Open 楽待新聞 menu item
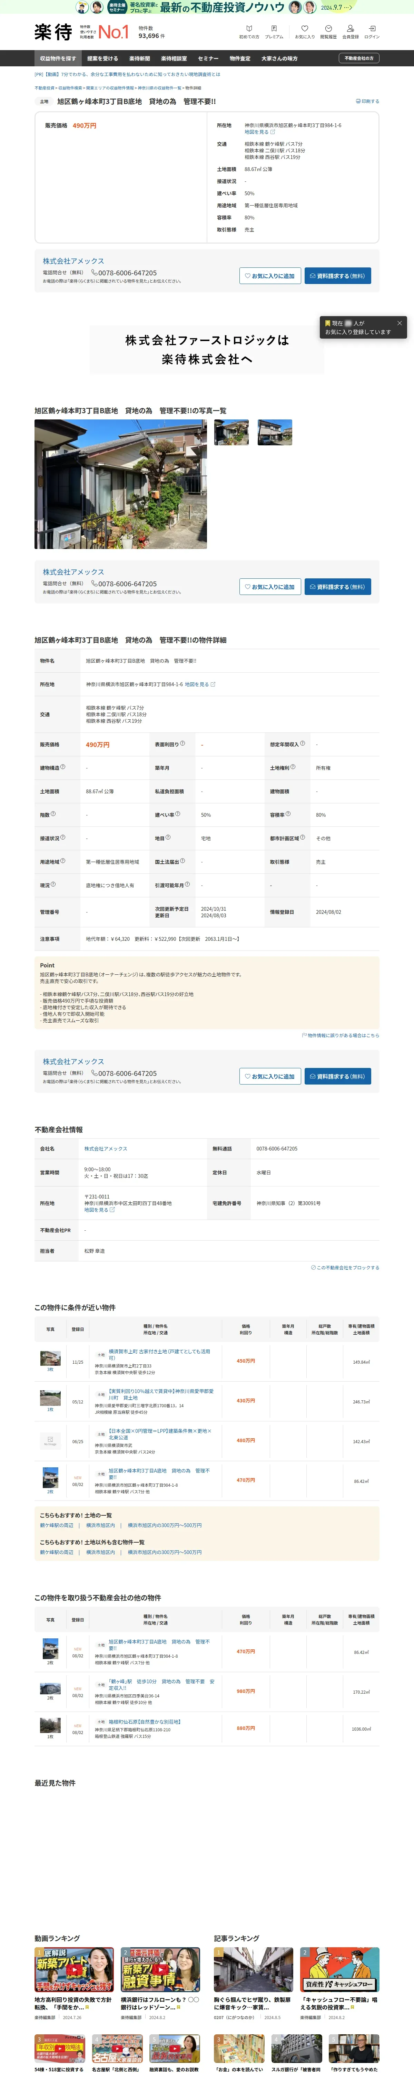This screenshot has width=414, height=2073. pos(140,59)
